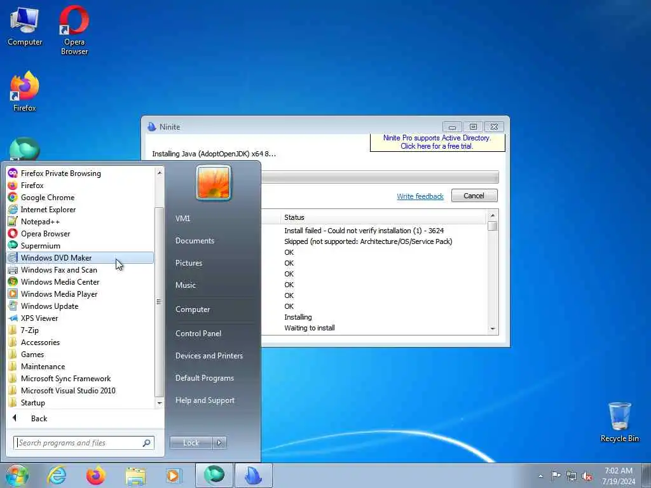Expand the Maintenance folder
Viewport: 651px width, 488px height.
click(x=80, y=367)
